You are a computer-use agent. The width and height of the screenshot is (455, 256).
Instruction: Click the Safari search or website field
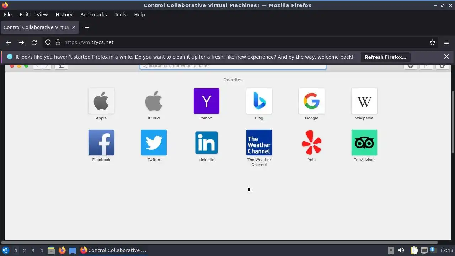click(x=233, y=66)
